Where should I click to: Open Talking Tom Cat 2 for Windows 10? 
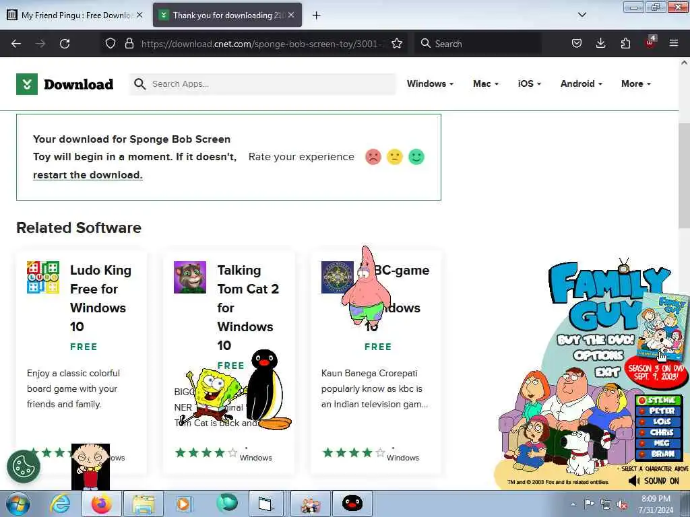[x=248, y=308]
